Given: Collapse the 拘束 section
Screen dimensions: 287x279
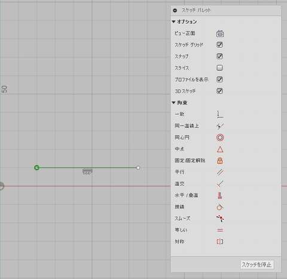Looking at the screenshot, I should pos(173,103).
